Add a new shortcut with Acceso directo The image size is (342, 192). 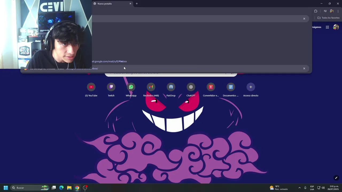coord(251,90)
